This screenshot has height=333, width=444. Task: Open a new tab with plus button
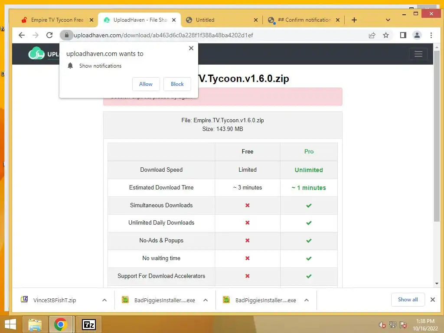click(x=354, y=20)
